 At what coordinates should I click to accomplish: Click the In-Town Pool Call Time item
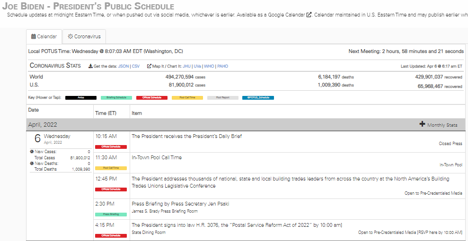(x=157, y=157)
